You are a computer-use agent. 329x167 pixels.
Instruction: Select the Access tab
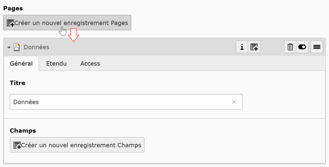click(x=90, y=63)
